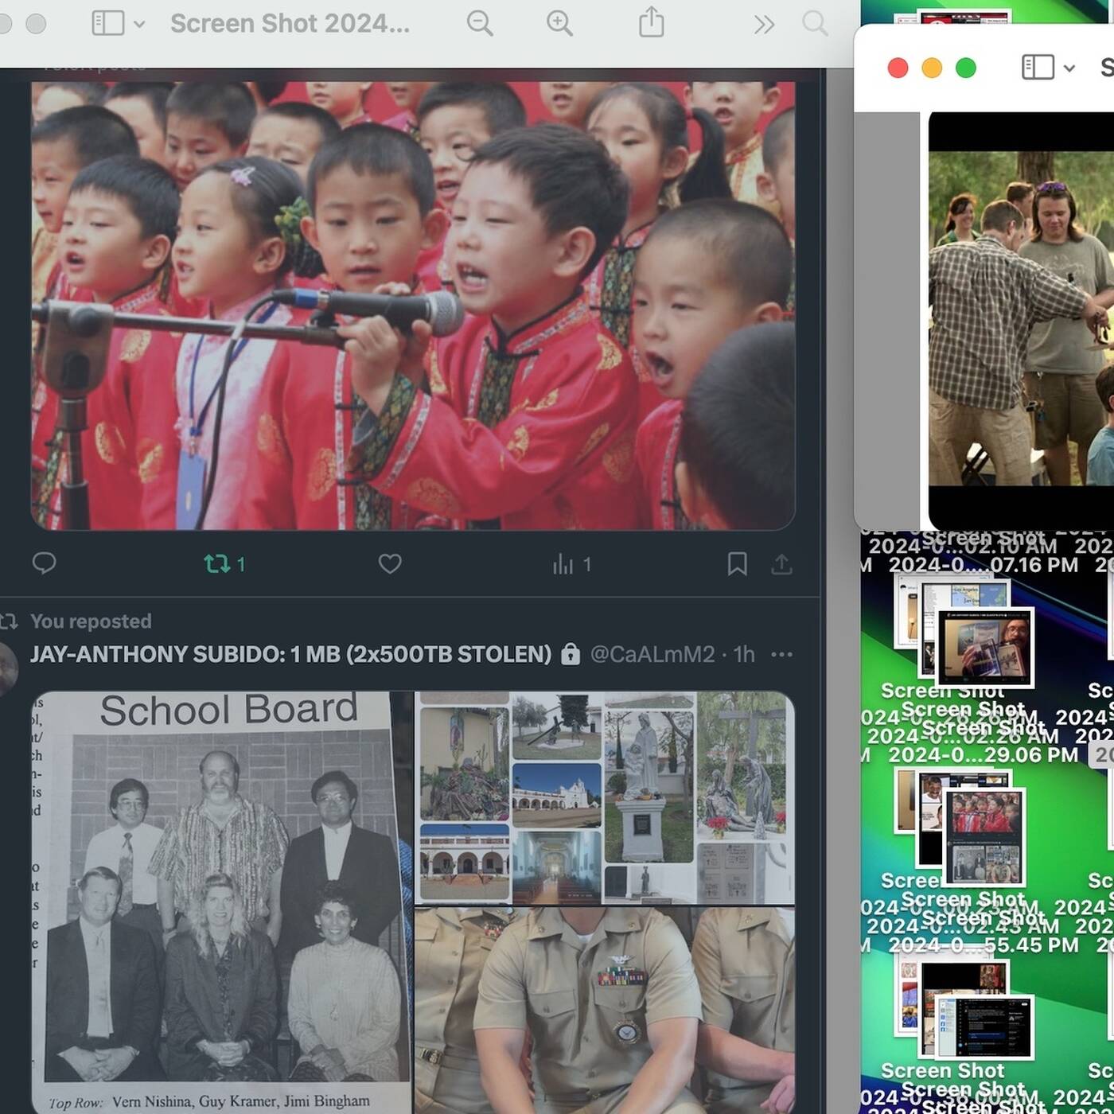Open the @CaALmM2 profile handle

(652, 654)
